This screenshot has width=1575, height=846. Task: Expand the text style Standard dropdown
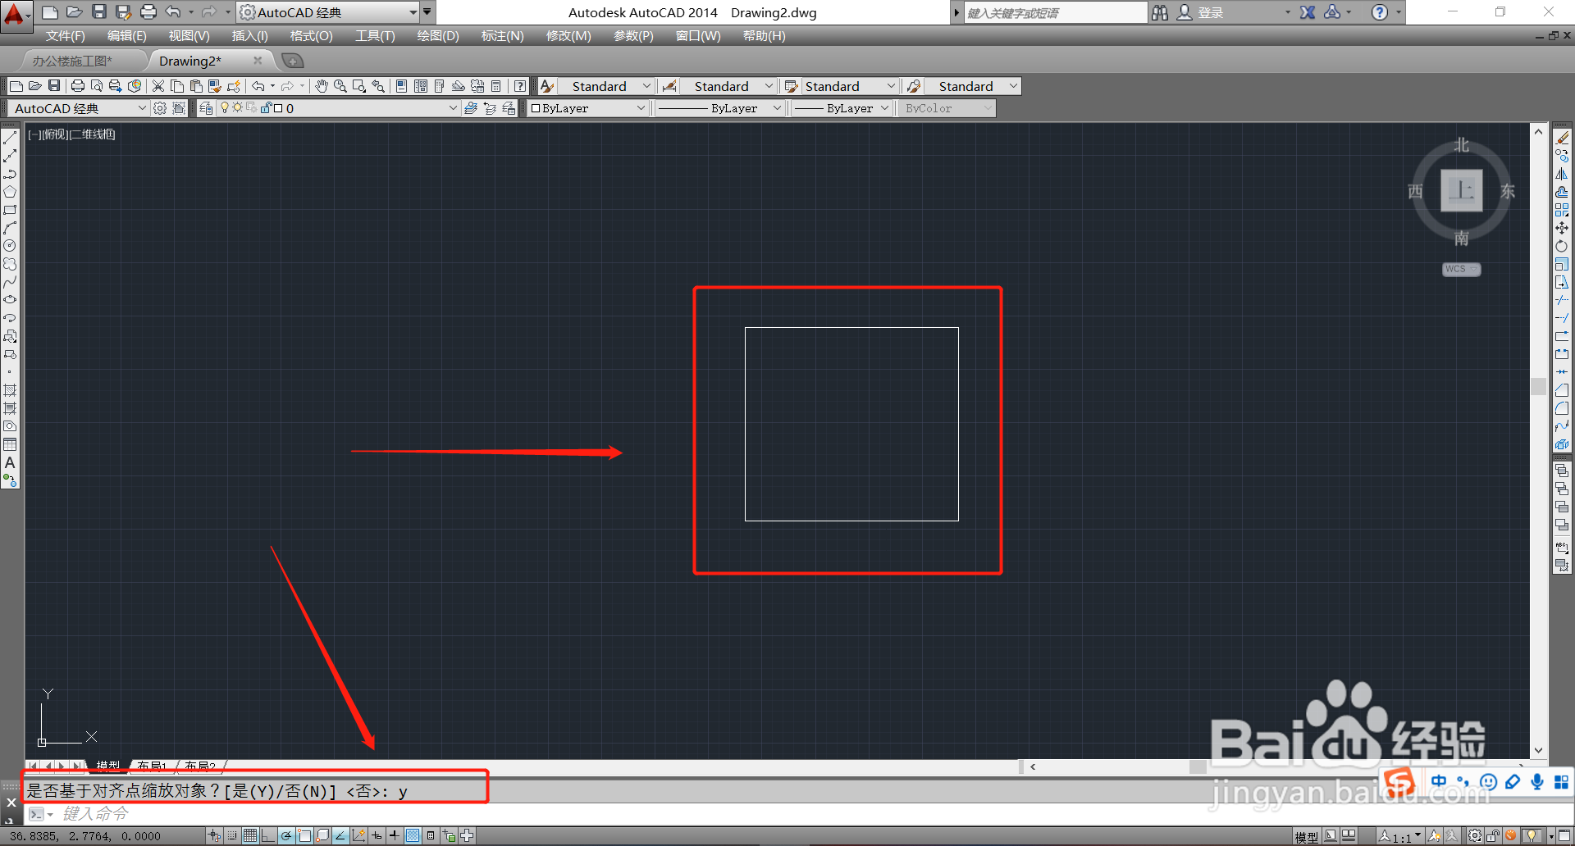pyautogui.click(x=646, y=86)
